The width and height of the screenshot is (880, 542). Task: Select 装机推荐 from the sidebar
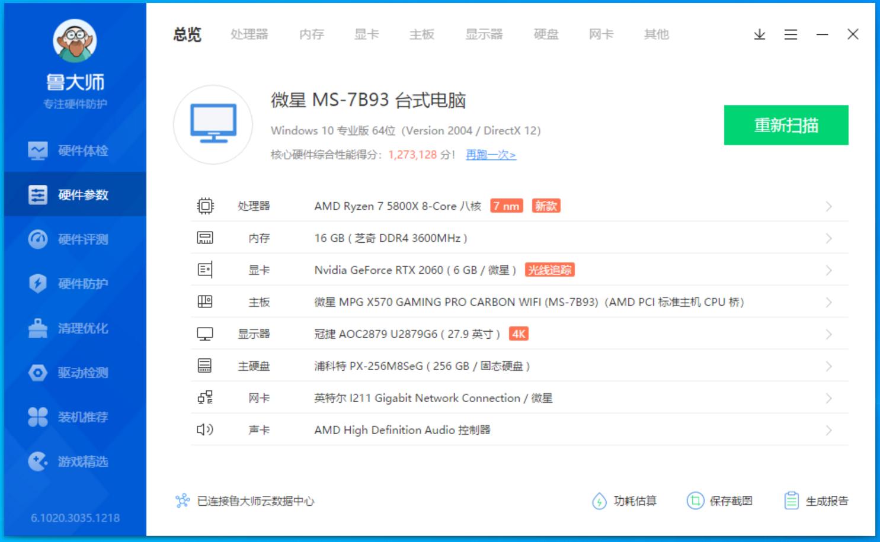click(x=68, y=417)
